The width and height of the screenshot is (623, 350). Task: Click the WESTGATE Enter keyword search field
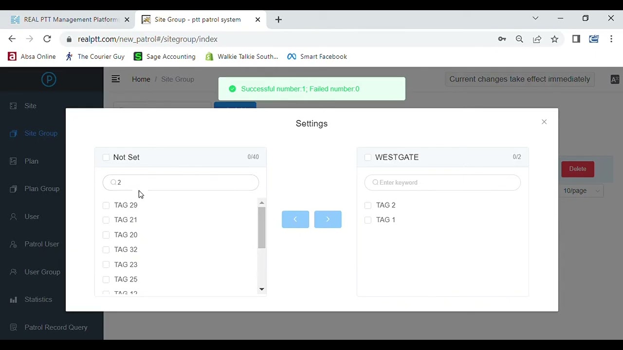442,182
